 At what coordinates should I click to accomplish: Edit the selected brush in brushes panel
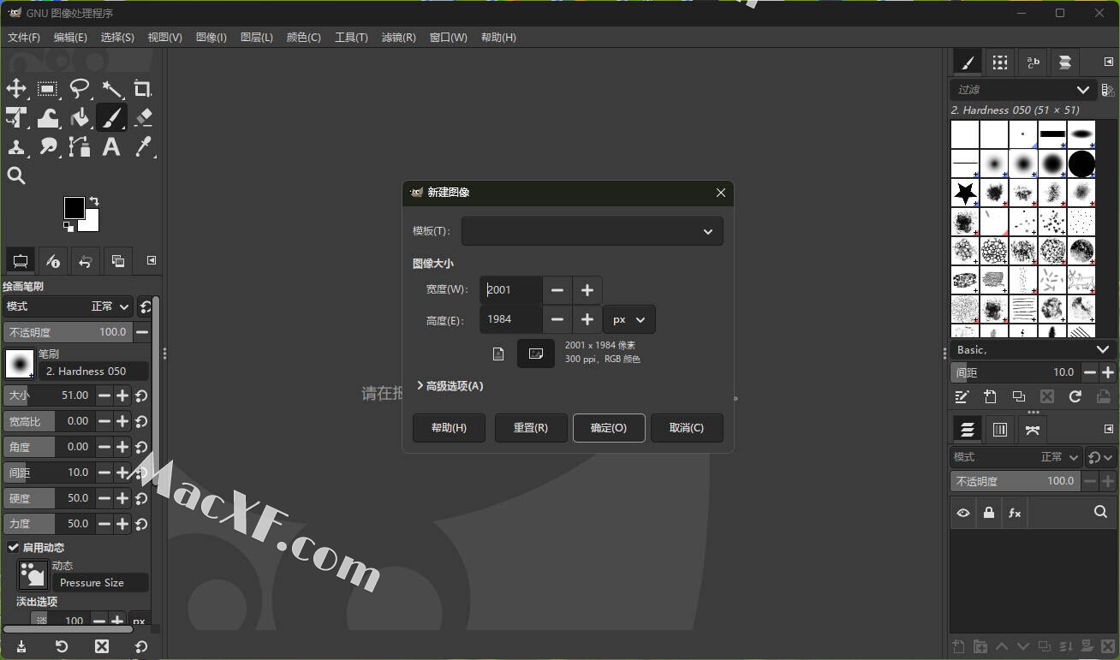[962, 396]
